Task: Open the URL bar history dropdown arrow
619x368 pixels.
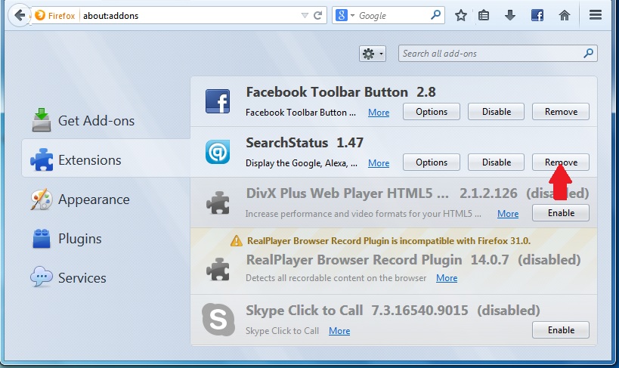Action: coord(305,15)
